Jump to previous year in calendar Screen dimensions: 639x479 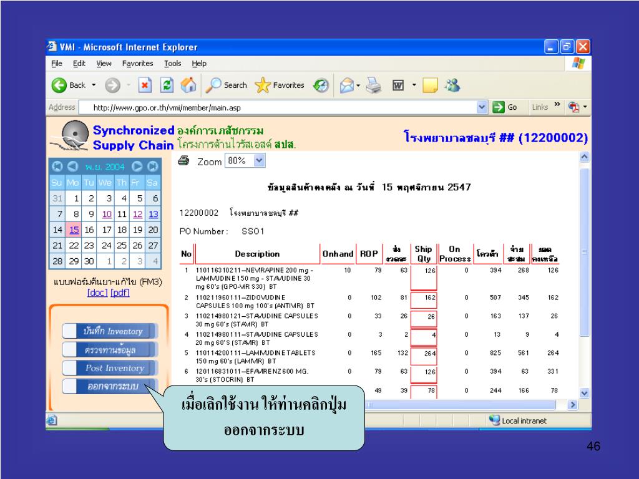point(57,166)
